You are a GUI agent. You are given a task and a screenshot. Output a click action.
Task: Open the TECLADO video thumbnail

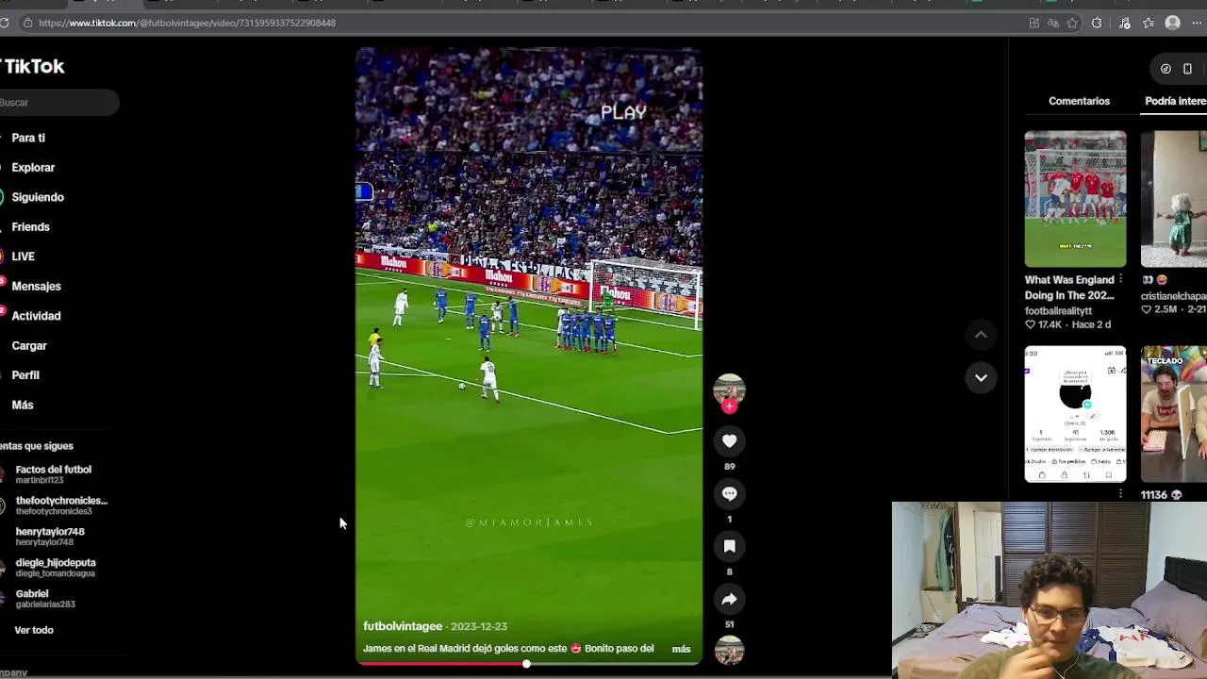pos(1174,414)
